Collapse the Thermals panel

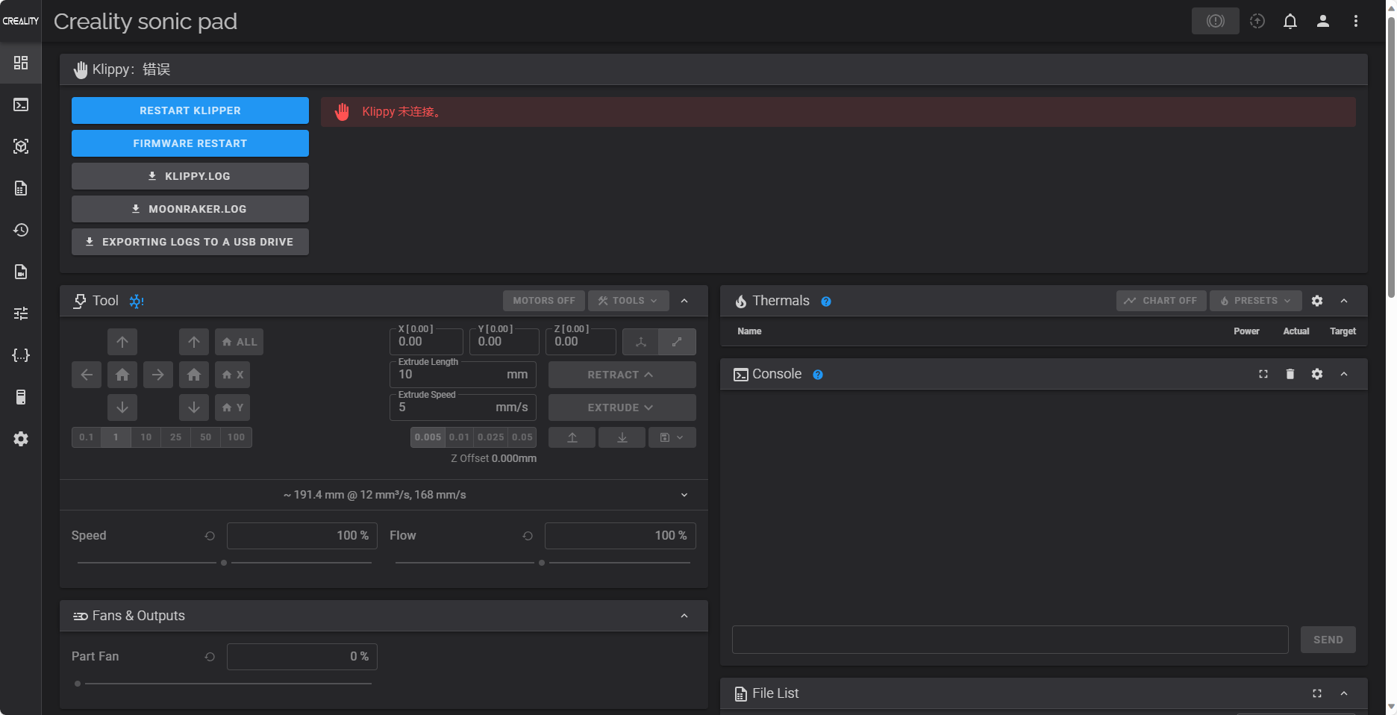click(1344, 301)
